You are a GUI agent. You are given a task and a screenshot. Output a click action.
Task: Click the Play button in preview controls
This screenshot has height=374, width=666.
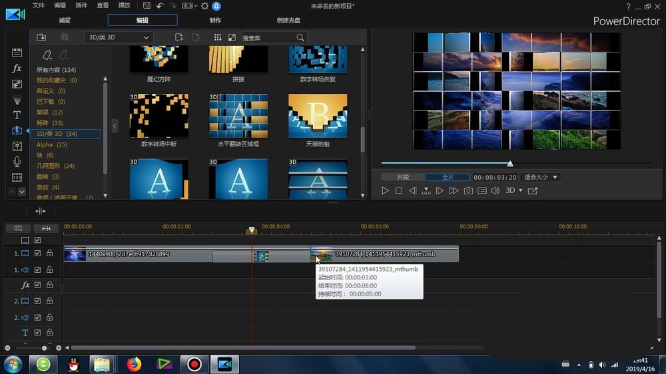pos(385,191)
